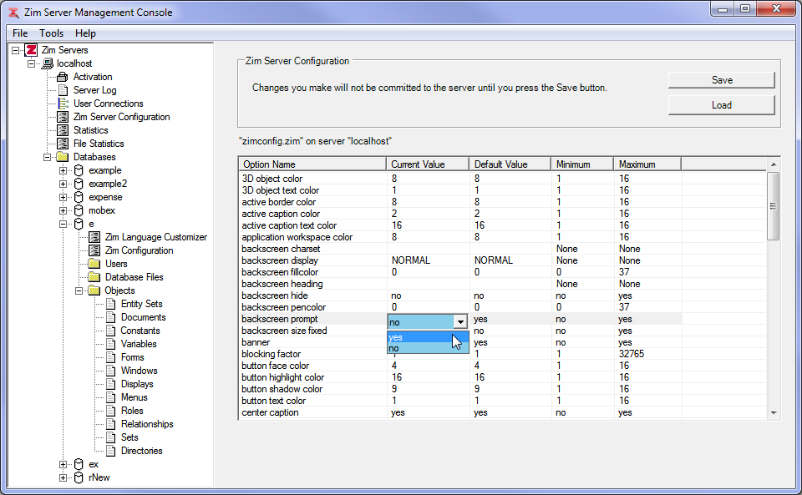Expand the rNew database node
This screenshot has width=802, height=495.
[x=63, y=477]
